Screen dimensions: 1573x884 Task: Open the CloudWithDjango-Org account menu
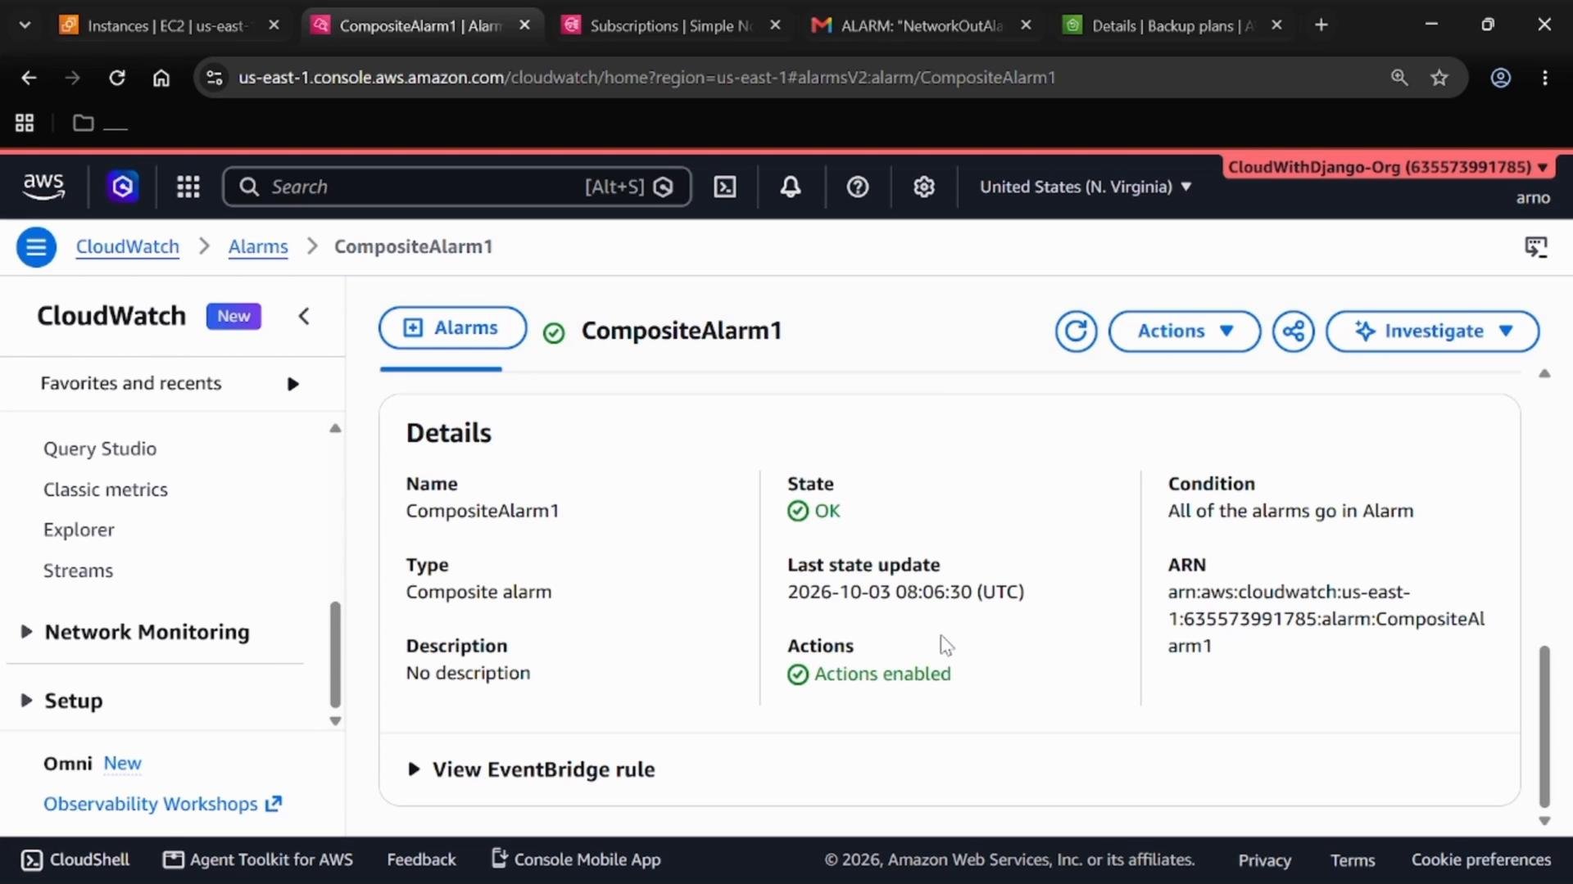coord(1387,167)
